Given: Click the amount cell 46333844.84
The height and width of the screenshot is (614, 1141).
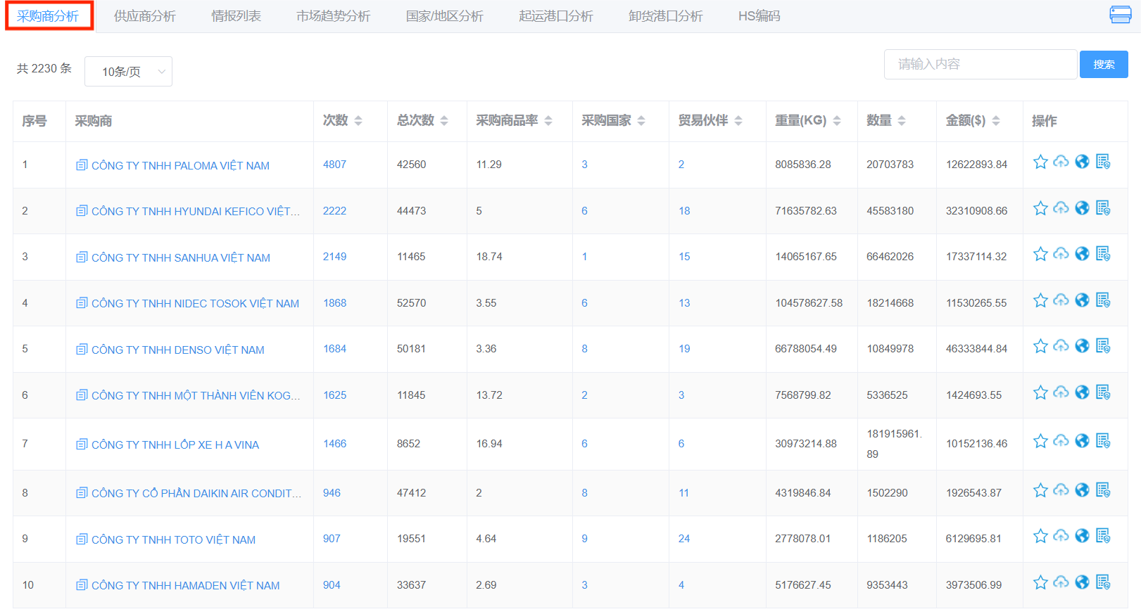Looking at the screenshot, I should tap(976, 348).
